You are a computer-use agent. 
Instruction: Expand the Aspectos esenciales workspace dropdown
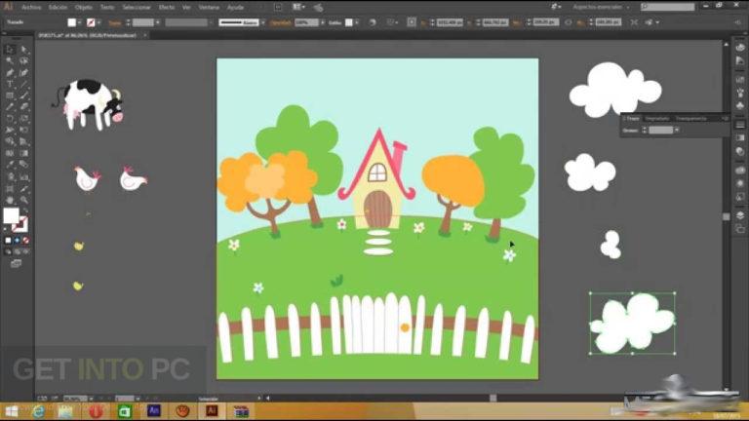(601, 7)
